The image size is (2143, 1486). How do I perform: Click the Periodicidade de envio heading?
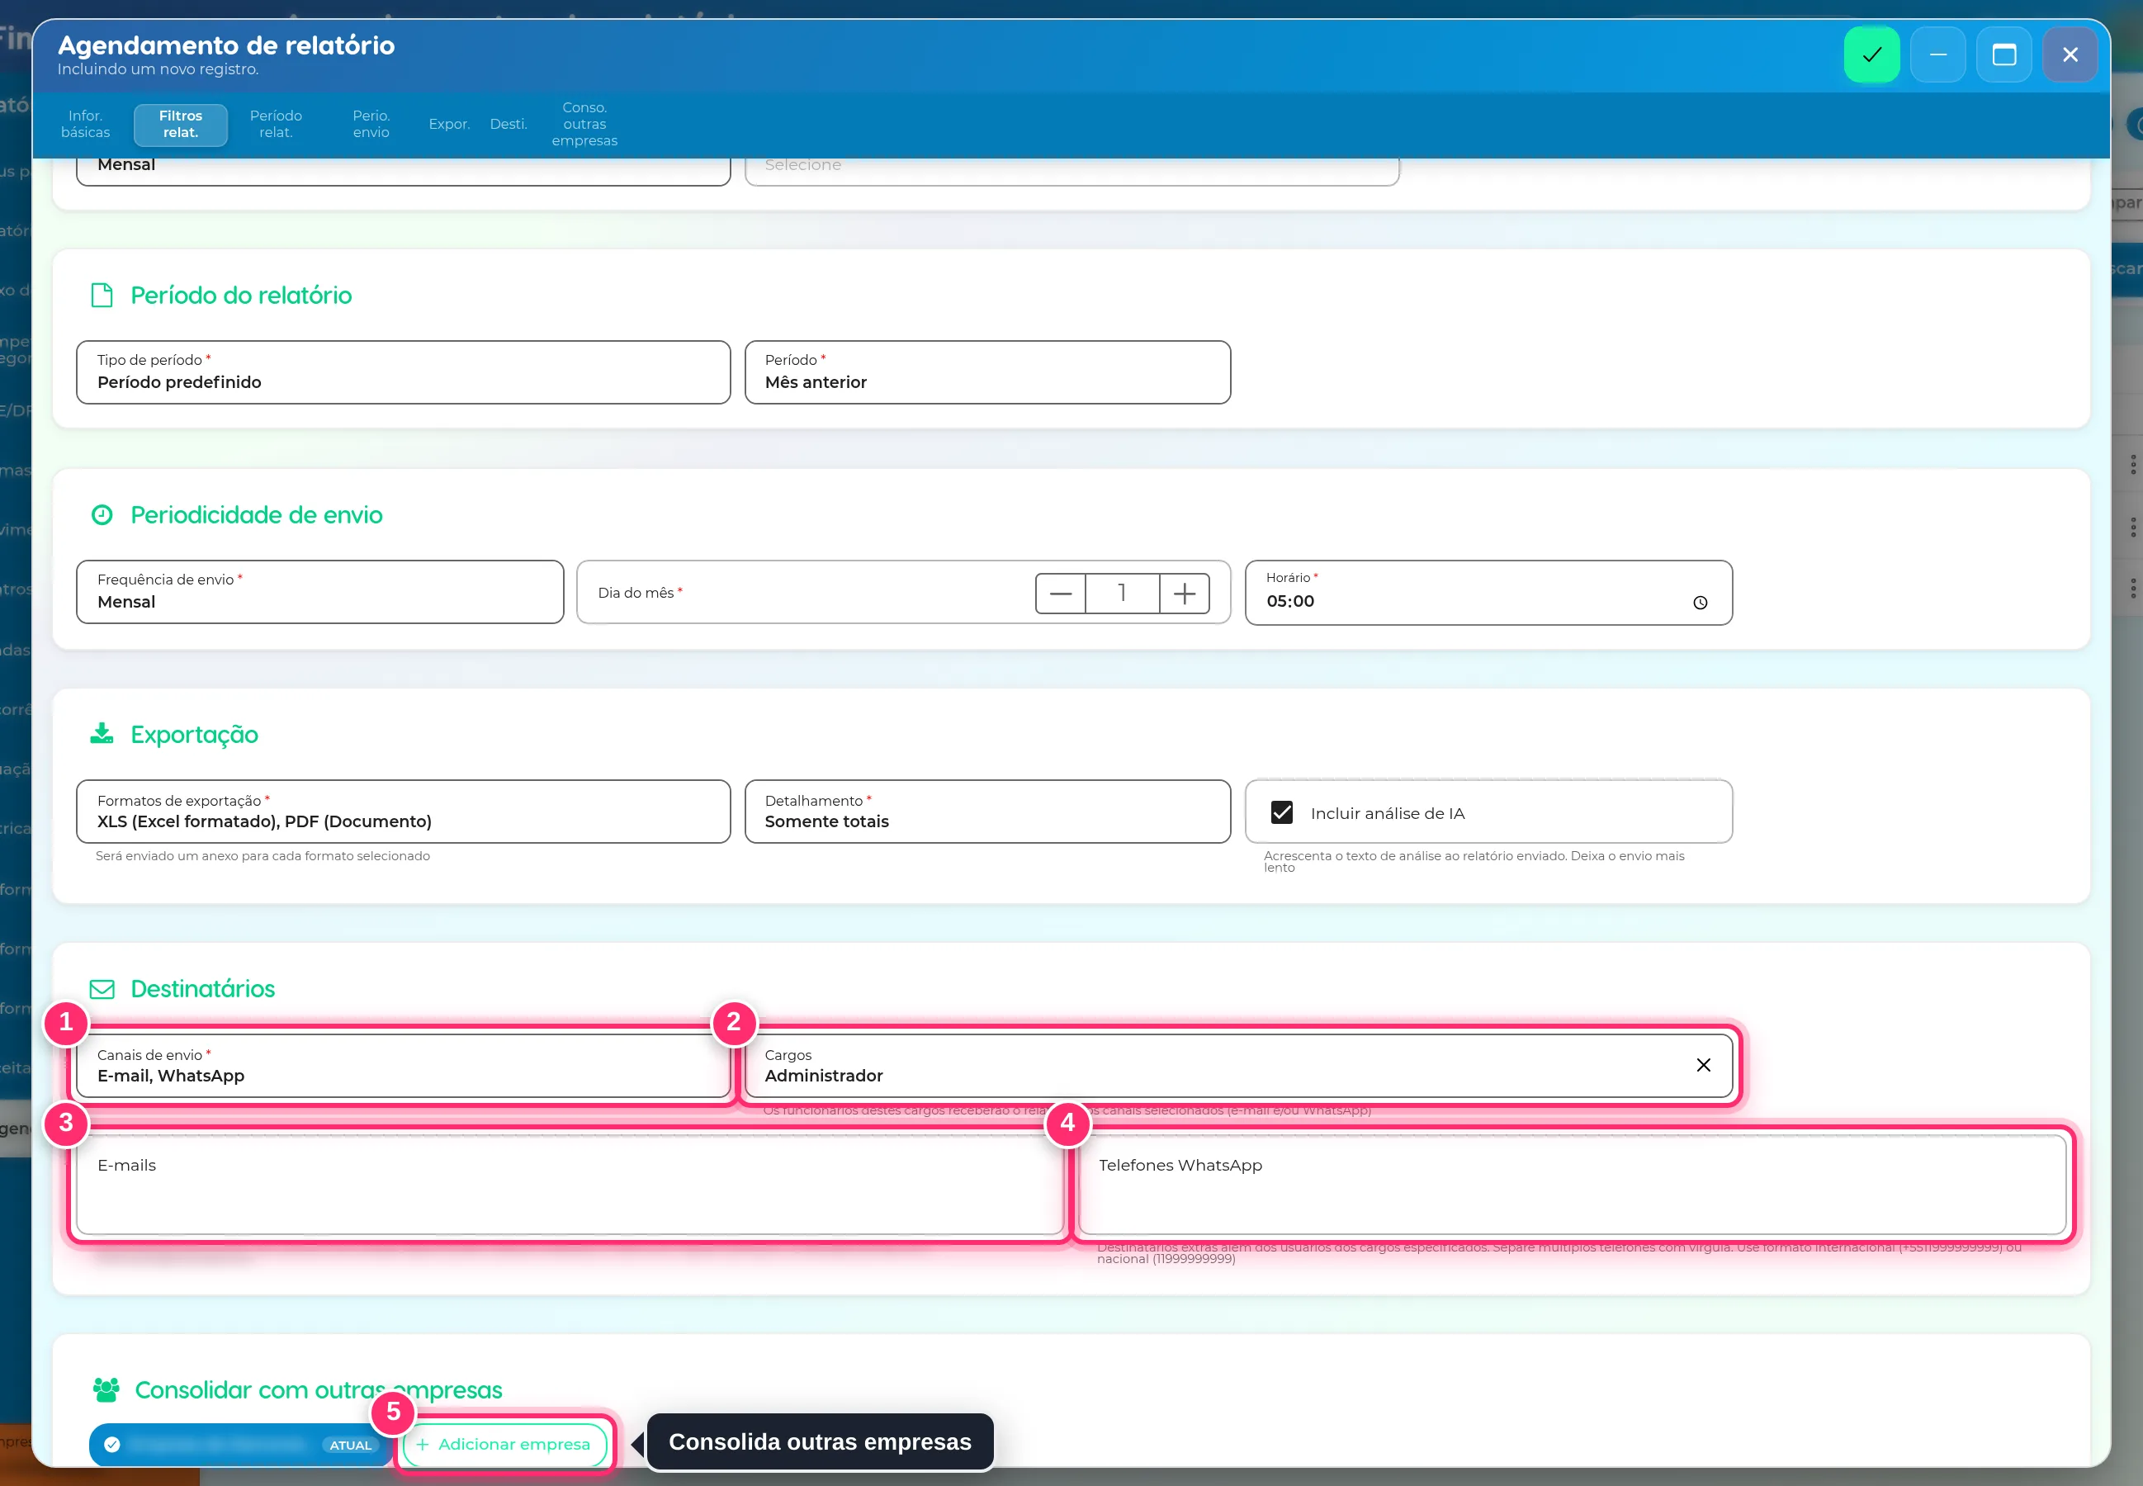[x=256, y=515]
